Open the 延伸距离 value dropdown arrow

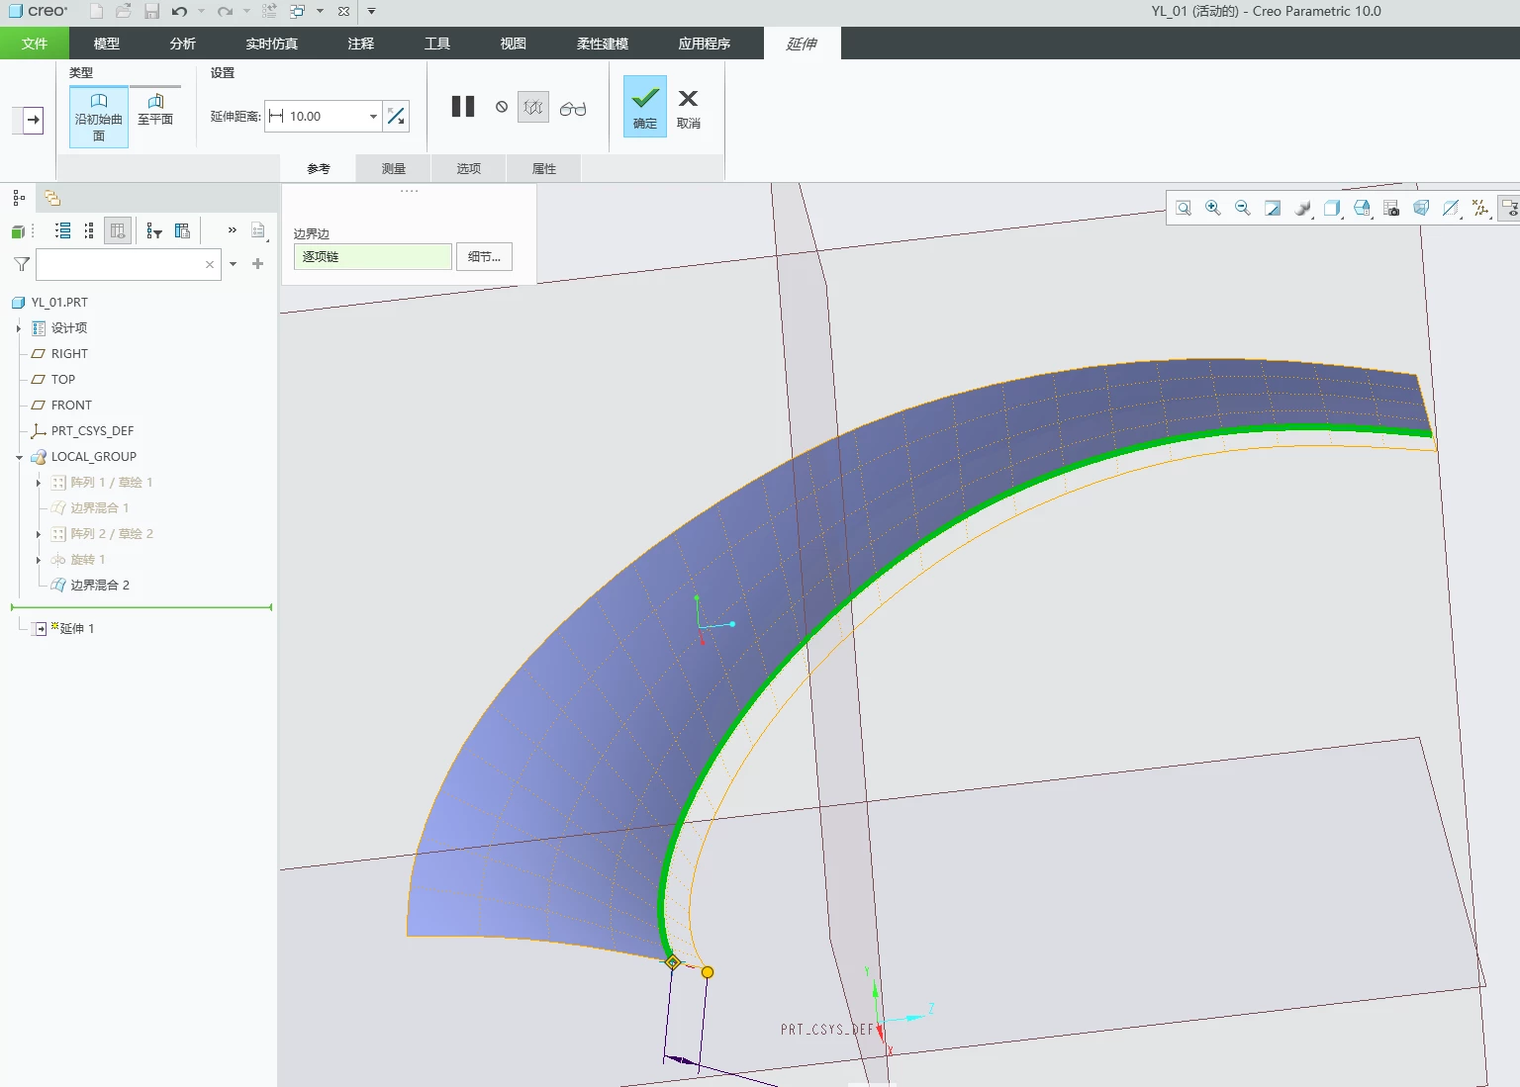pos(373,116)
